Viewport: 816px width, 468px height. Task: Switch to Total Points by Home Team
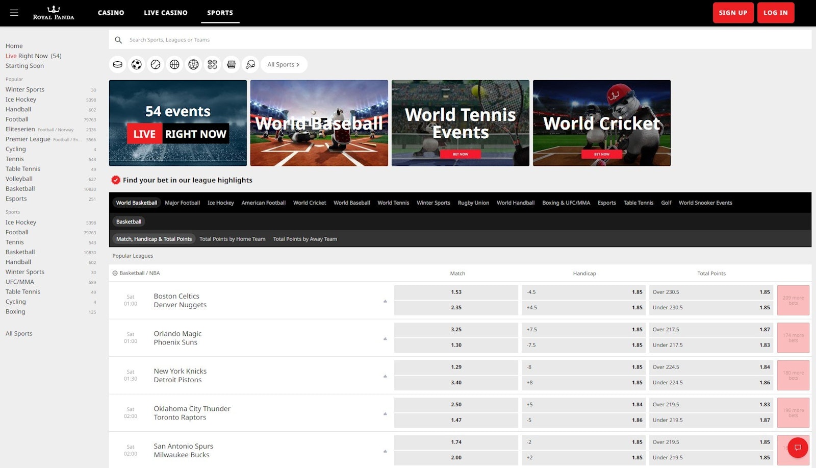(x=232, y=239)
